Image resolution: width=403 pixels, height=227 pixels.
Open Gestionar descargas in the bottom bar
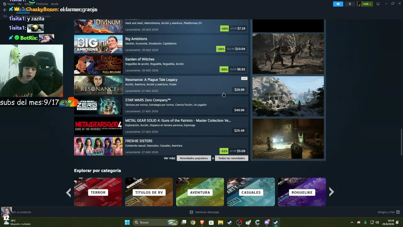pos(204,212)
